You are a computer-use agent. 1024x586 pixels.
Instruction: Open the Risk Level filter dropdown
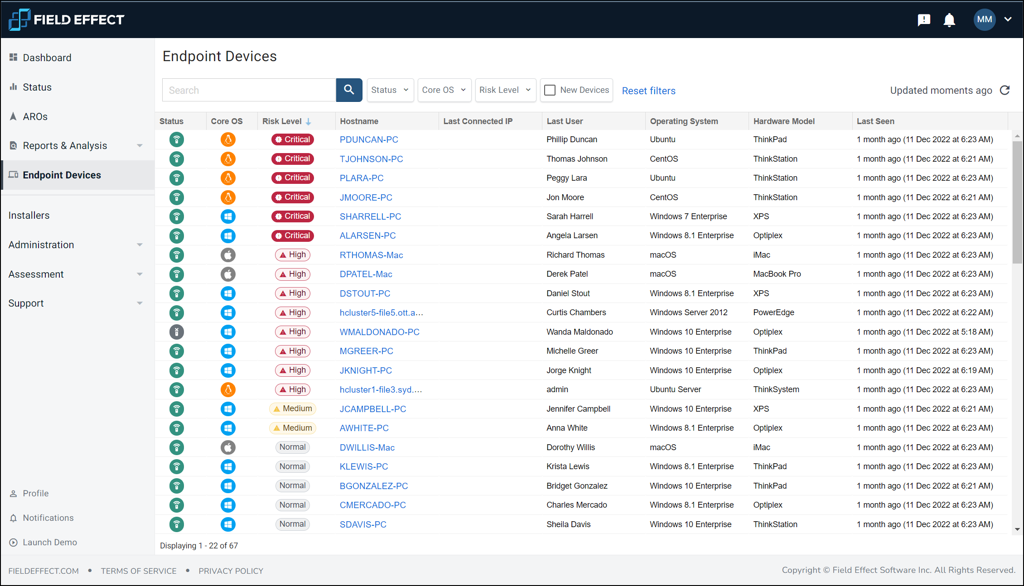(x=505, y=90)
